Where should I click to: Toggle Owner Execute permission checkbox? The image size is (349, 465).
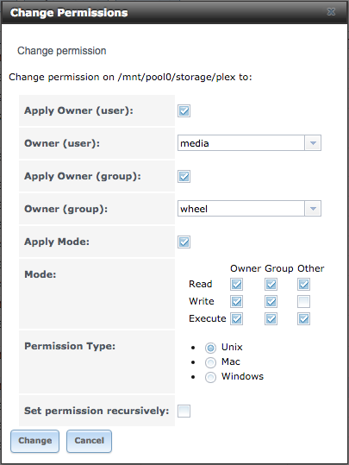click(236, 319)
